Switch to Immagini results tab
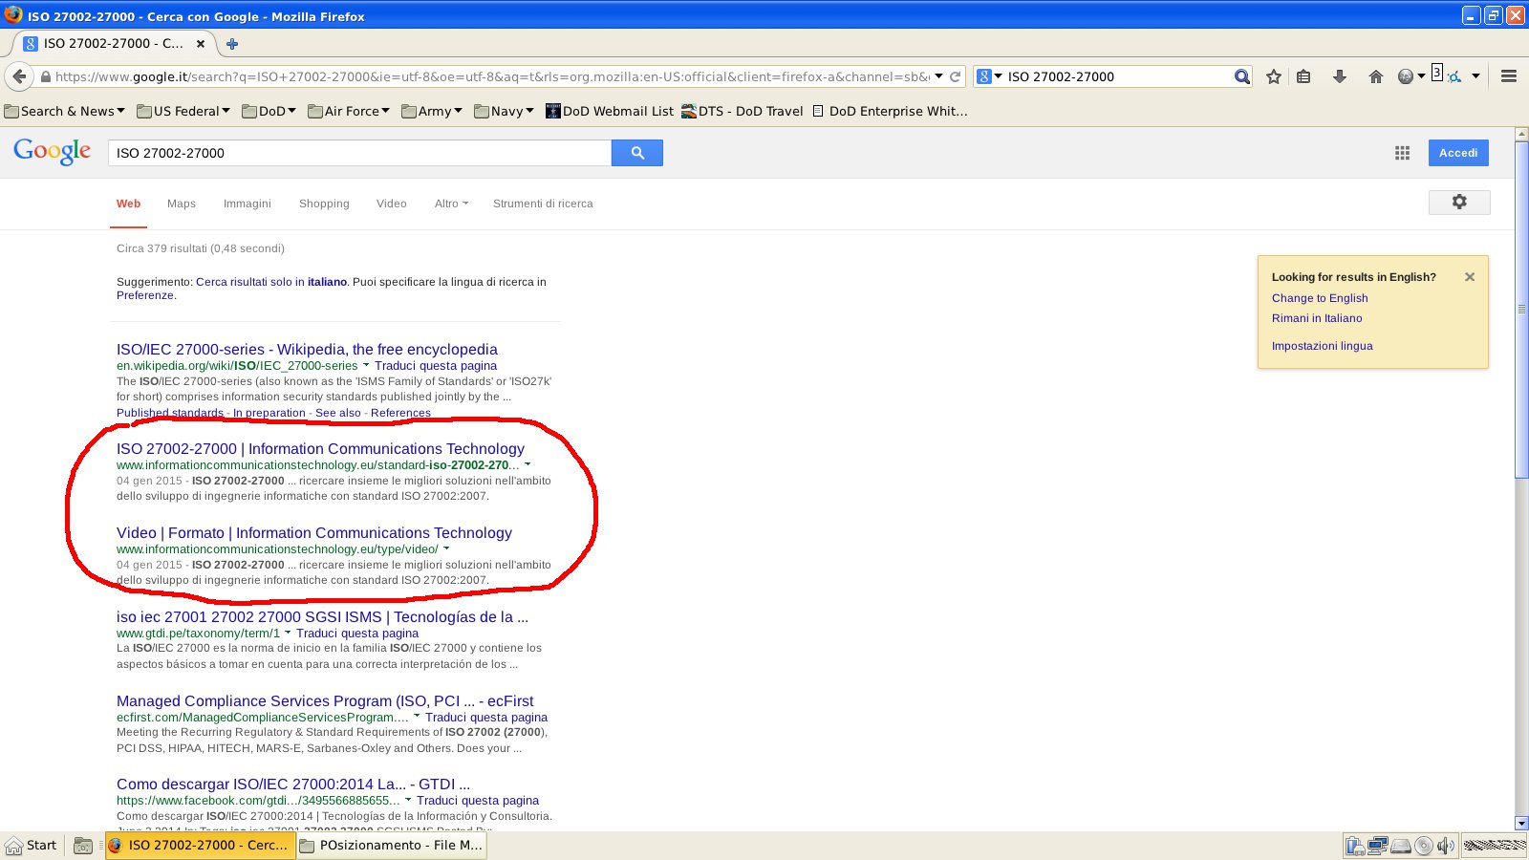 [248, 204]
